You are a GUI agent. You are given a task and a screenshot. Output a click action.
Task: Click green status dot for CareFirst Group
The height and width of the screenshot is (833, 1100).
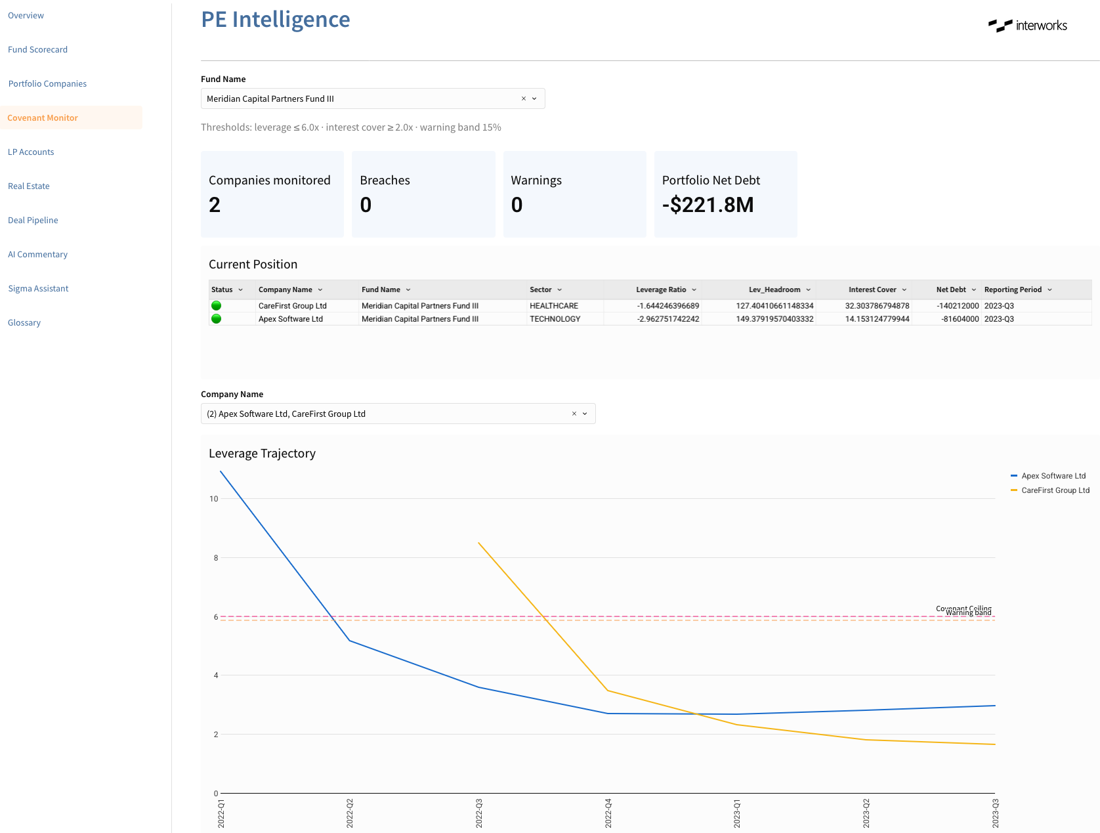pyautogui.click(x=216, y=306)
